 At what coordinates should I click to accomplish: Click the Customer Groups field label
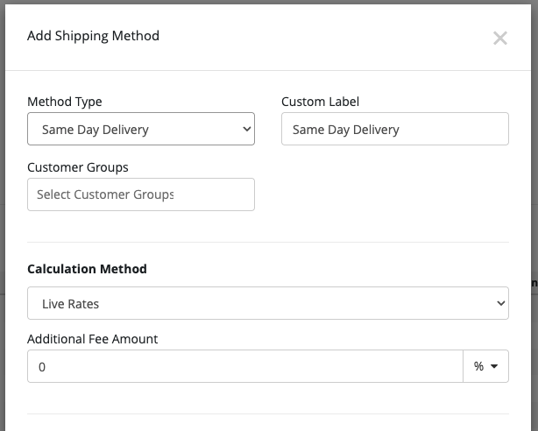click(x=78, y=167)
